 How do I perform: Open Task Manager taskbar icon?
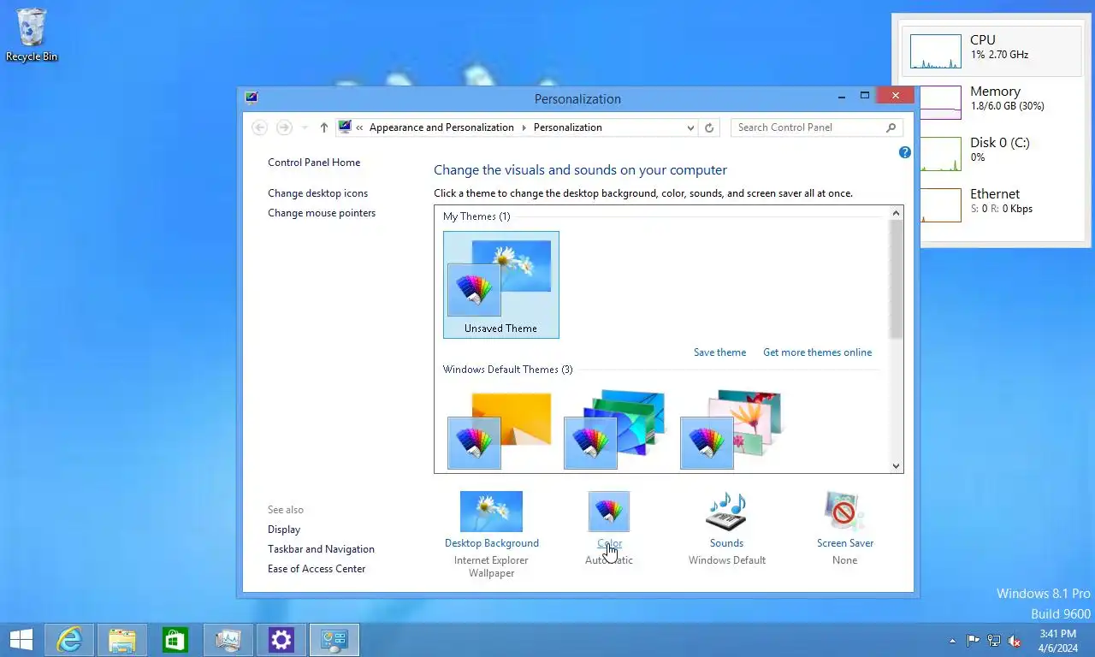coord(228,639)
